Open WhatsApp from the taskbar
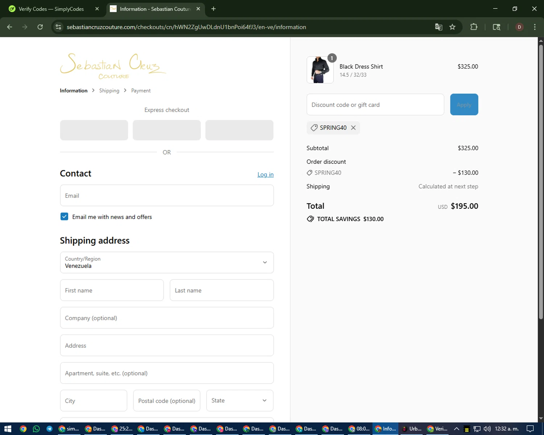This screenshot has height=435, width=544. 36,429
